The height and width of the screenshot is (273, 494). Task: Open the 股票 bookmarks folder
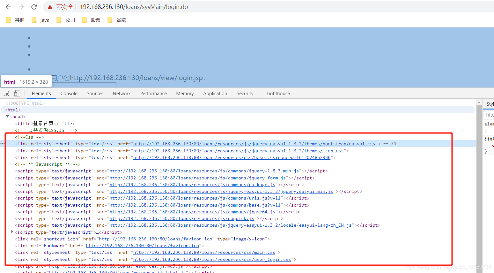[91, 20]
